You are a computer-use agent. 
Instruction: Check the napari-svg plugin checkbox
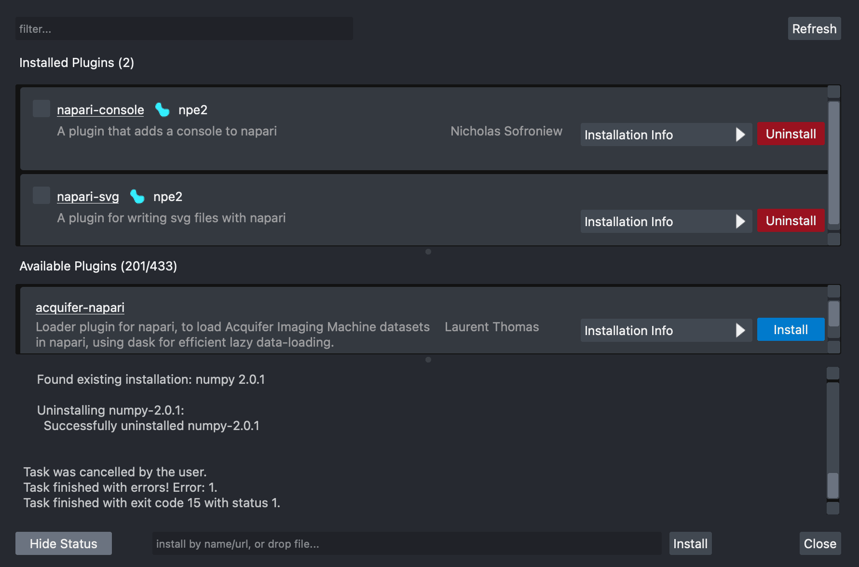pyautogui.click(x=41, y=195)
